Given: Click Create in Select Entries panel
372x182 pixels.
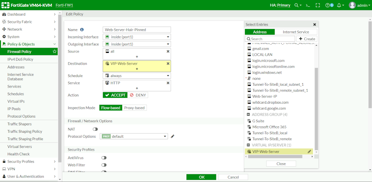Looking at the screenshot, I should 307,39.
